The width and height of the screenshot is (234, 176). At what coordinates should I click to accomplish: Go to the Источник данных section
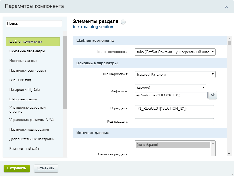coord(23,61)
